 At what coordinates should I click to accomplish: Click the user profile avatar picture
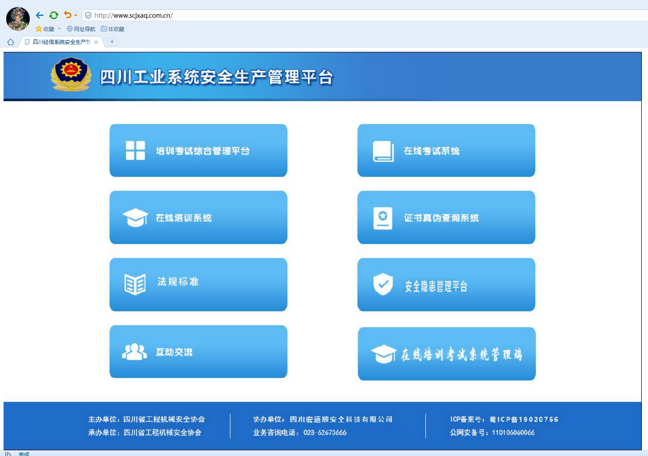[18, 19]
